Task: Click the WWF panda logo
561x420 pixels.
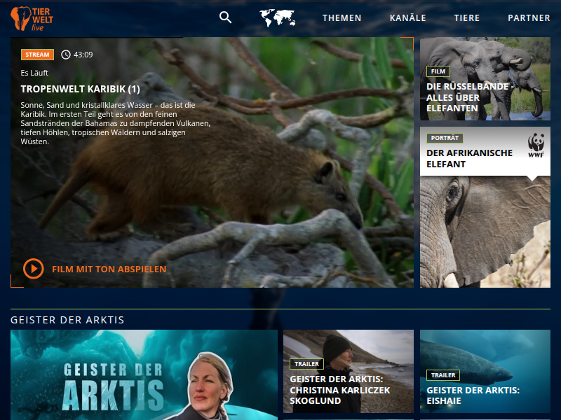Action: pos(536,145)
